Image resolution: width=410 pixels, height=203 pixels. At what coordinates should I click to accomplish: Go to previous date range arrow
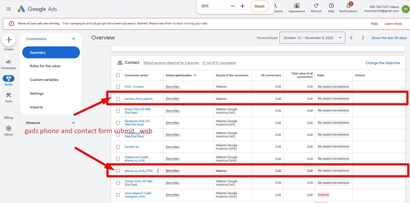click(x=351, y=38)
